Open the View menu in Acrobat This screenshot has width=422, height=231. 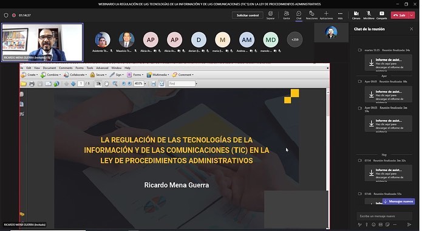click(37, 68)
